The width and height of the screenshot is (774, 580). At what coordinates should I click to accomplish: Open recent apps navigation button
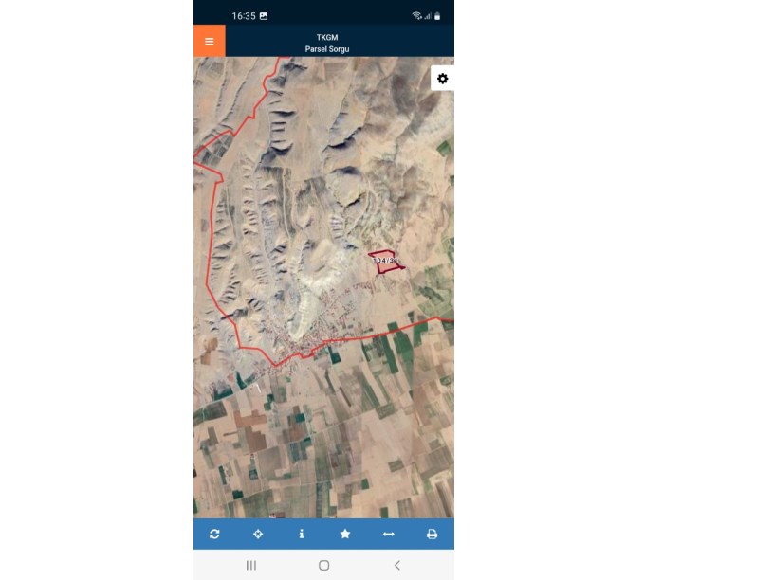(250, 565)
